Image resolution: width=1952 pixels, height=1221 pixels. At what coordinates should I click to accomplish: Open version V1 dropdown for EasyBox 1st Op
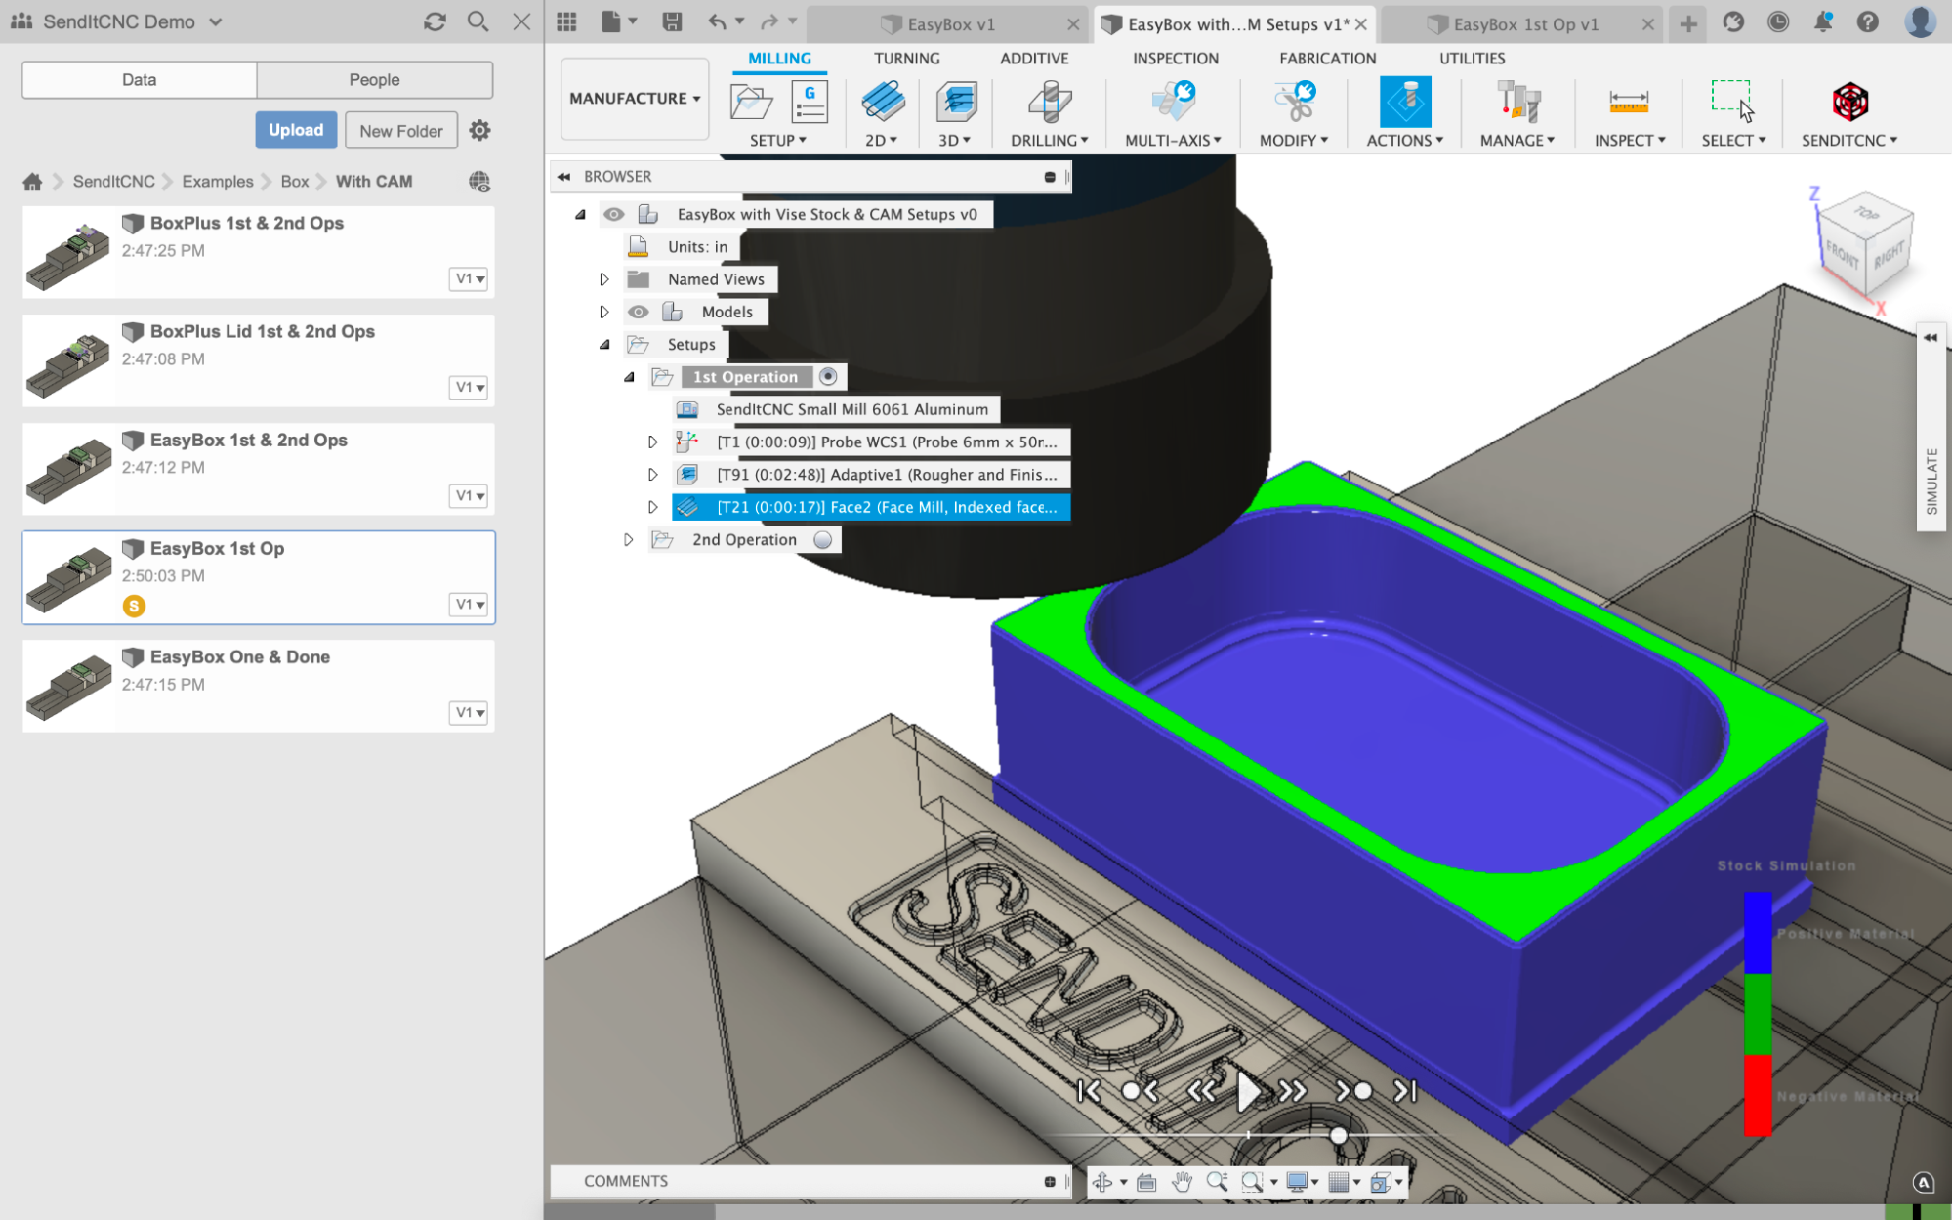tap(470, 604)
